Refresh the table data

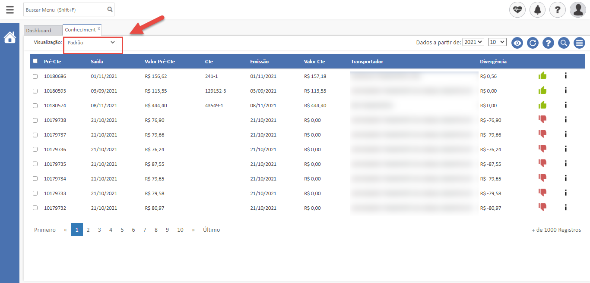coord(533,43)
